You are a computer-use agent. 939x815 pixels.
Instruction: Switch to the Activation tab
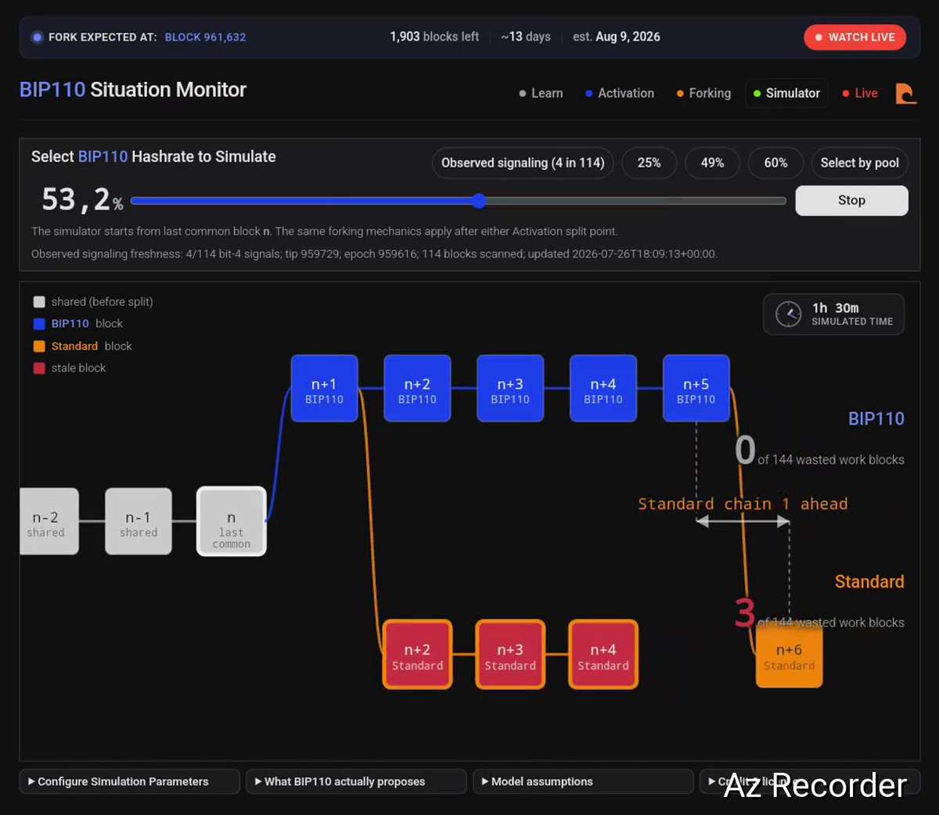(x=619, y=93)
